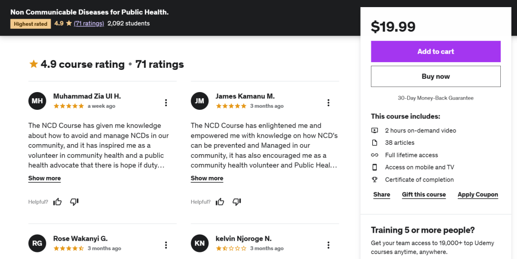Thumbs up Muhammad Zia Ul H.'s review
This screenshot has width=517, height=259.
[58, 202]
